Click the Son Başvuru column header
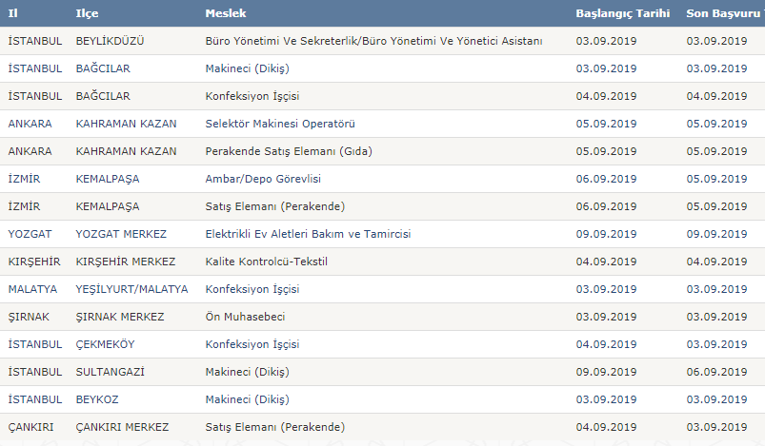 point(725,13)
